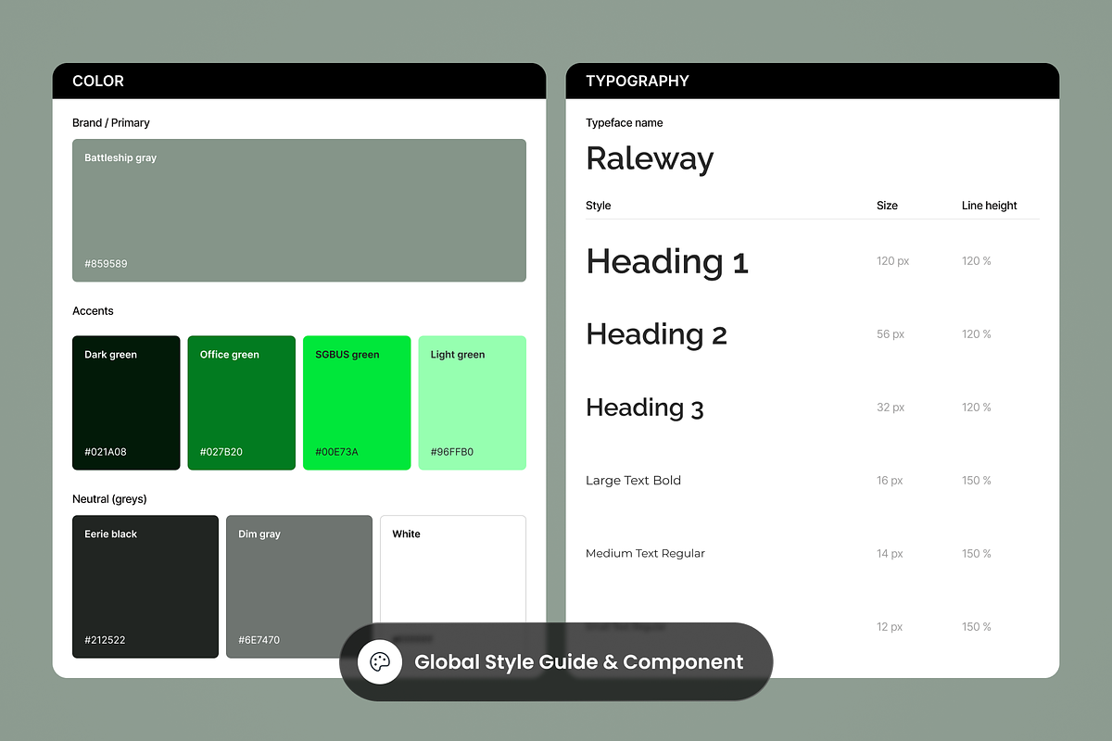The width and height of the screenshot is (1112, 741).
Task: Pick the Light green swatch
Action: (x=473, y=403)
